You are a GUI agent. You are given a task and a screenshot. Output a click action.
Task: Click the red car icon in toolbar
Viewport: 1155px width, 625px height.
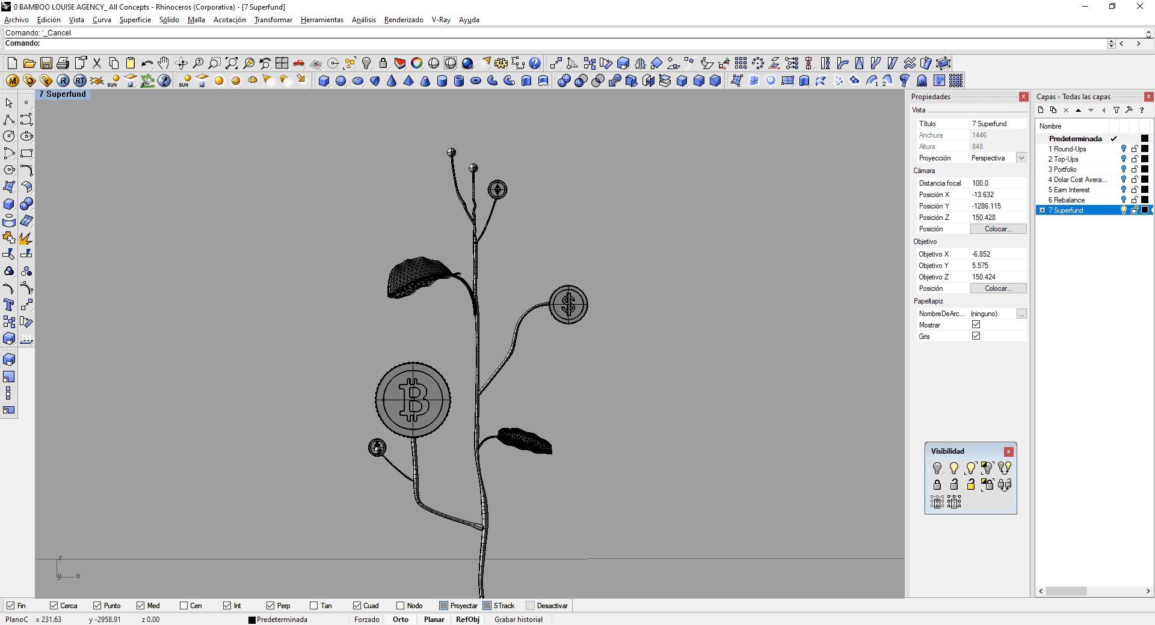(x=298, y=63)
